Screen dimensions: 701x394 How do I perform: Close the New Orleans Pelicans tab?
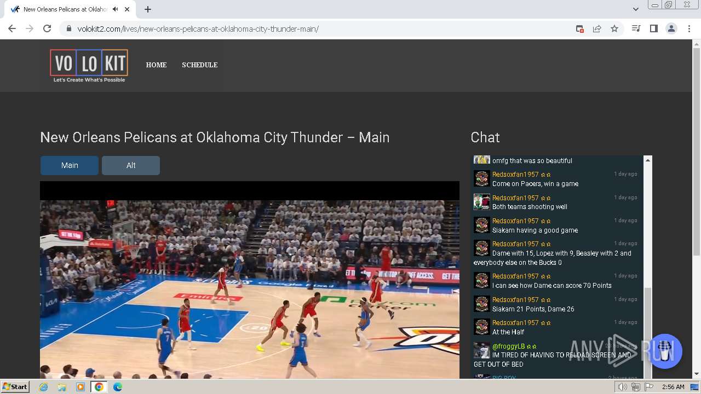pos(128,9)
